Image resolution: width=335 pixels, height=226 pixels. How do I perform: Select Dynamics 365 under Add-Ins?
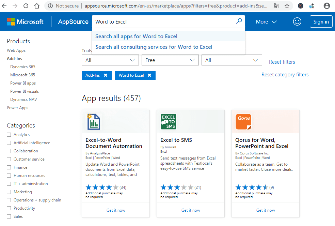[23, 67]
